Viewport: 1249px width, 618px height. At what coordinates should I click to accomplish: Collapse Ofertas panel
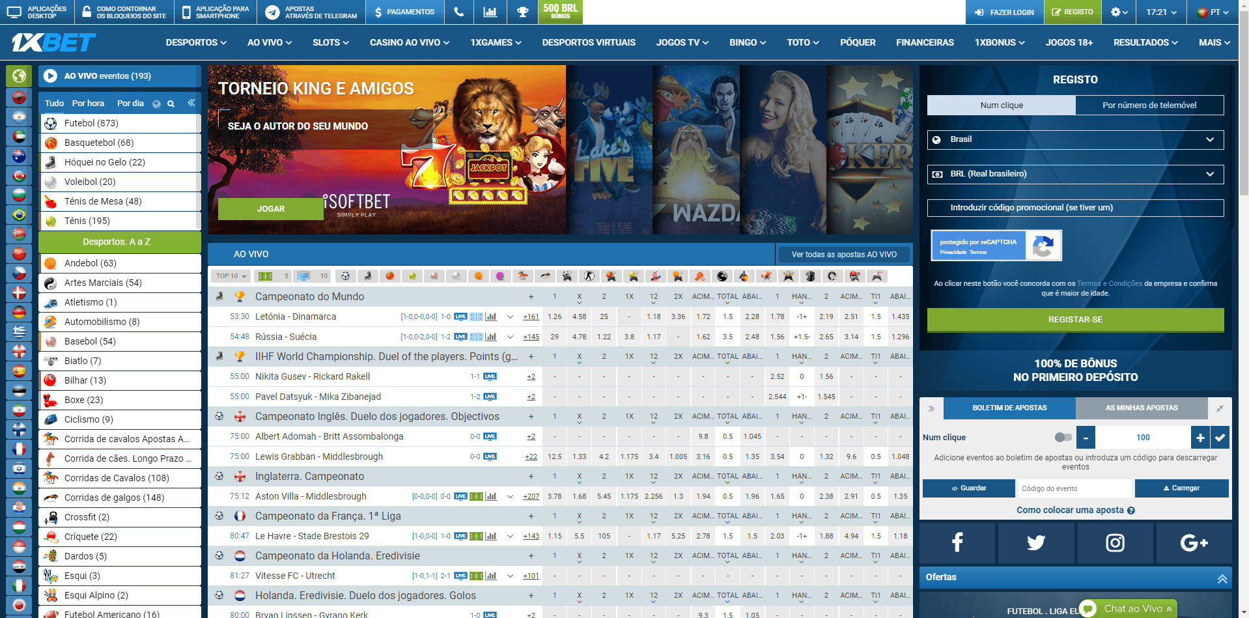tap(1222, 578)
